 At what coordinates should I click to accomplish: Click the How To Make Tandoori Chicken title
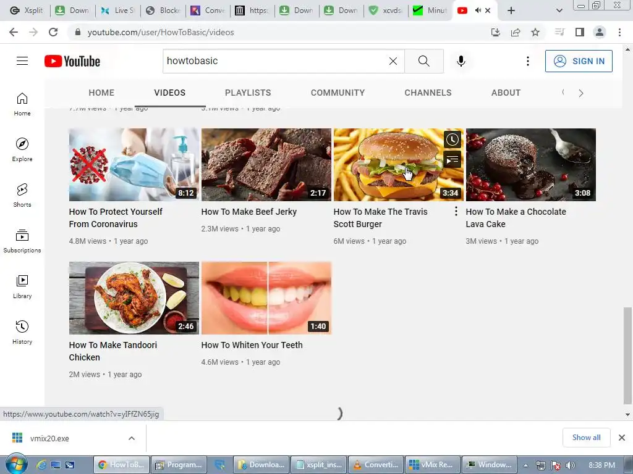[113, 351]
